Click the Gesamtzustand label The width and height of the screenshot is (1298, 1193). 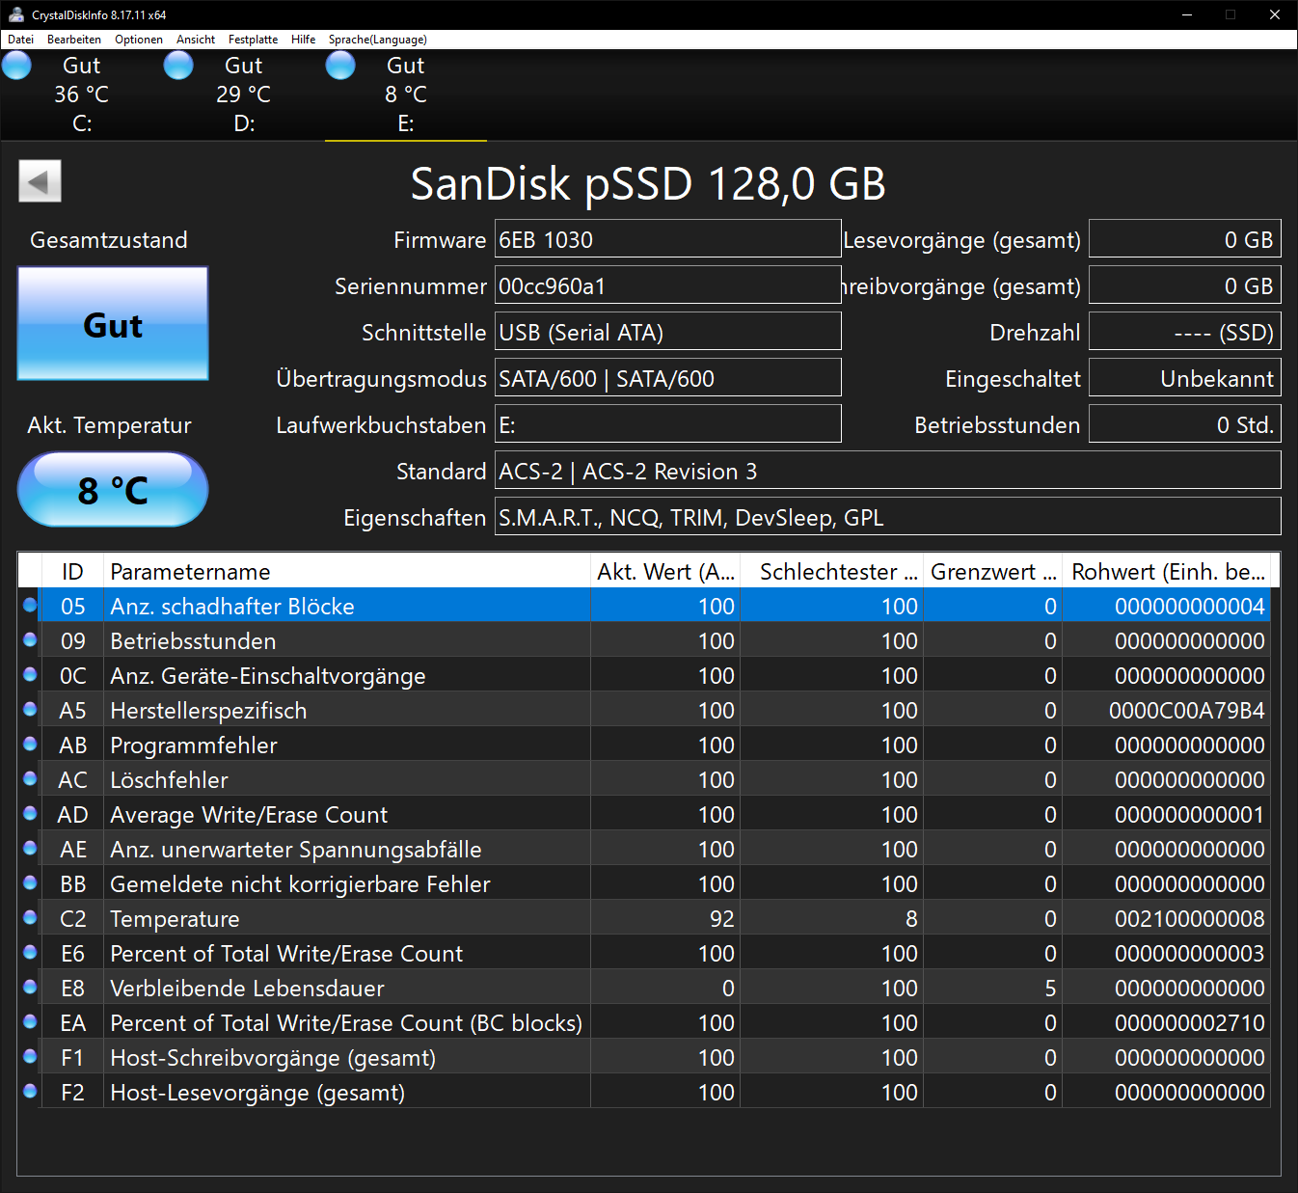pyautogui.click(x=109, y=240)
